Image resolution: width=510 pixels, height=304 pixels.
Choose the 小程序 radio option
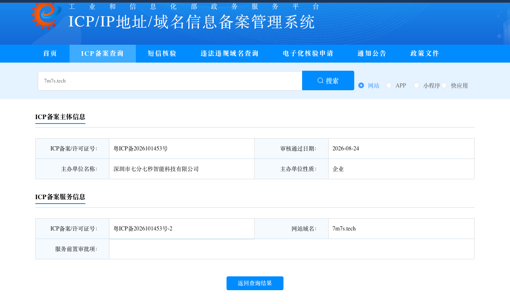416,85
